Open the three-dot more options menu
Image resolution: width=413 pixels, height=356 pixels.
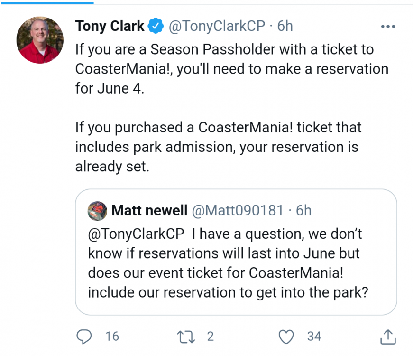tap(388, 27)
